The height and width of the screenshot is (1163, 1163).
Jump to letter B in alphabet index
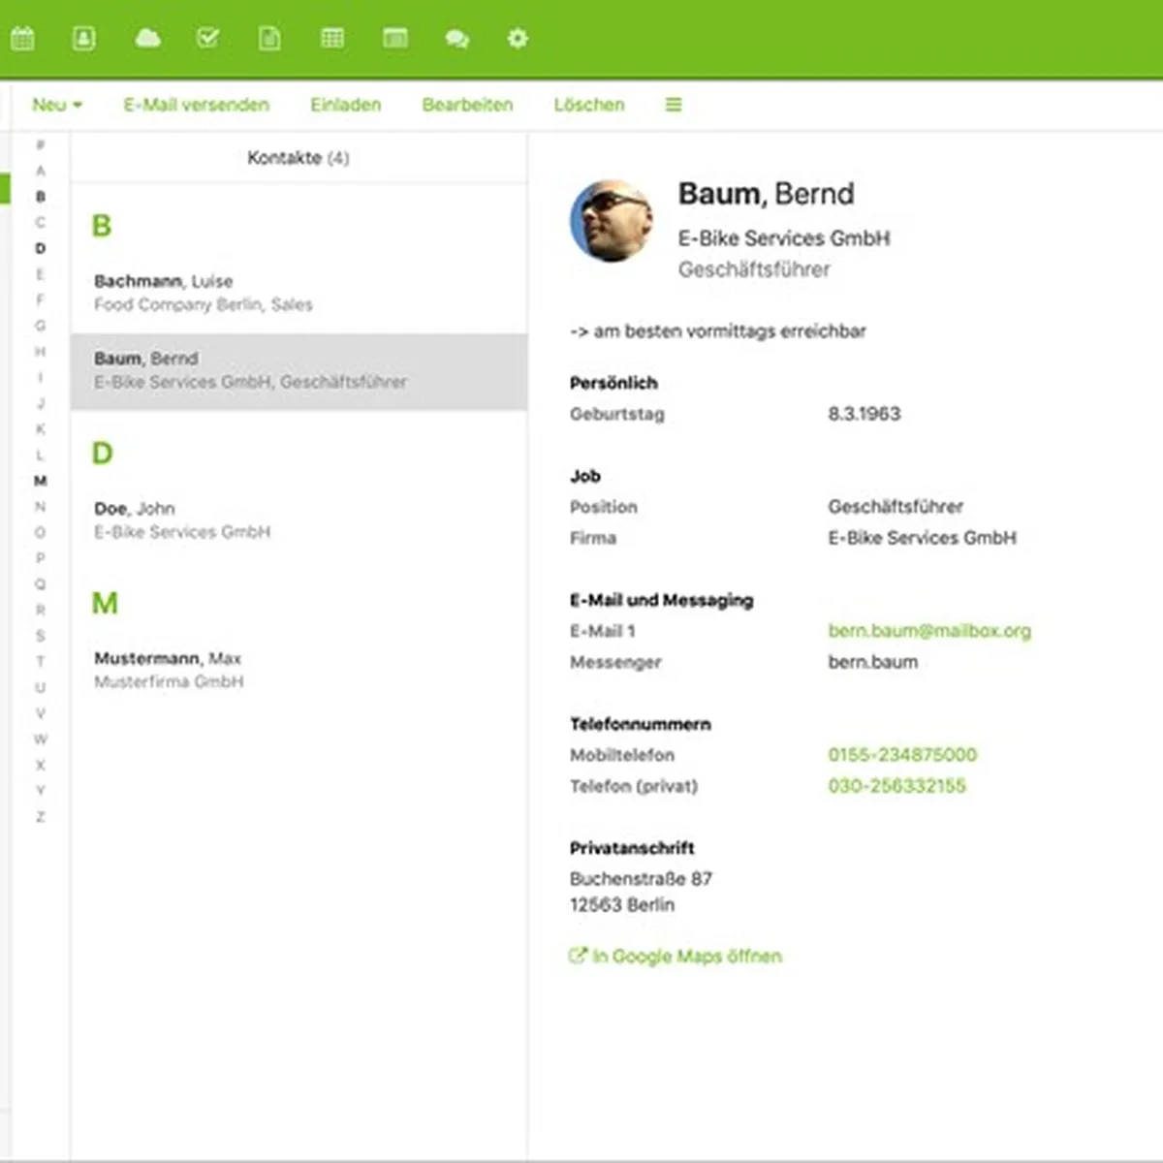40,197
